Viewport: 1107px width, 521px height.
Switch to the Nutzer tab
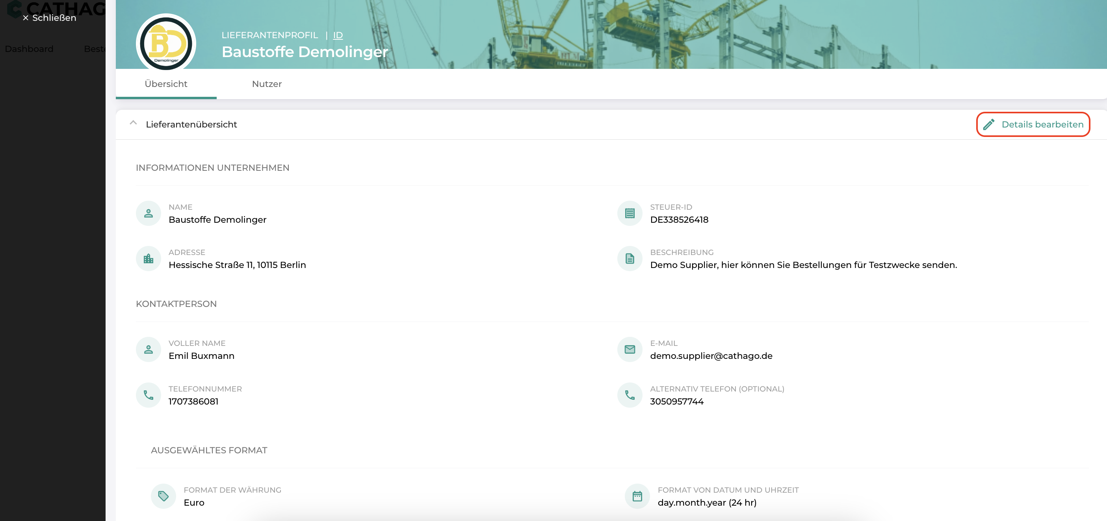tap(267, 84)
